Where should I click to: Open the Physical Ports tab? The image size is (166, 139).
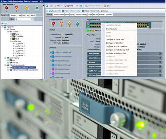pos(59,15)
